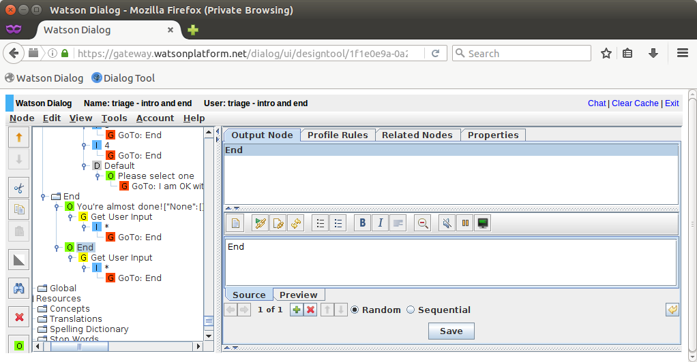Click the tree panel horizontal scrollbar thumb
Image resolution: width=697 pixels, height=362 pixels.
pos(80,346)
